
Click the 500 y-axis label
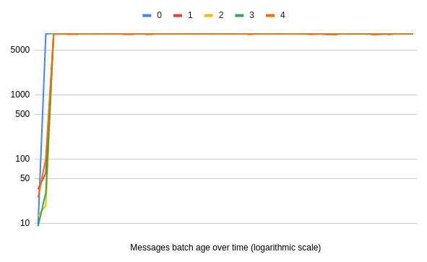(22, 114)
